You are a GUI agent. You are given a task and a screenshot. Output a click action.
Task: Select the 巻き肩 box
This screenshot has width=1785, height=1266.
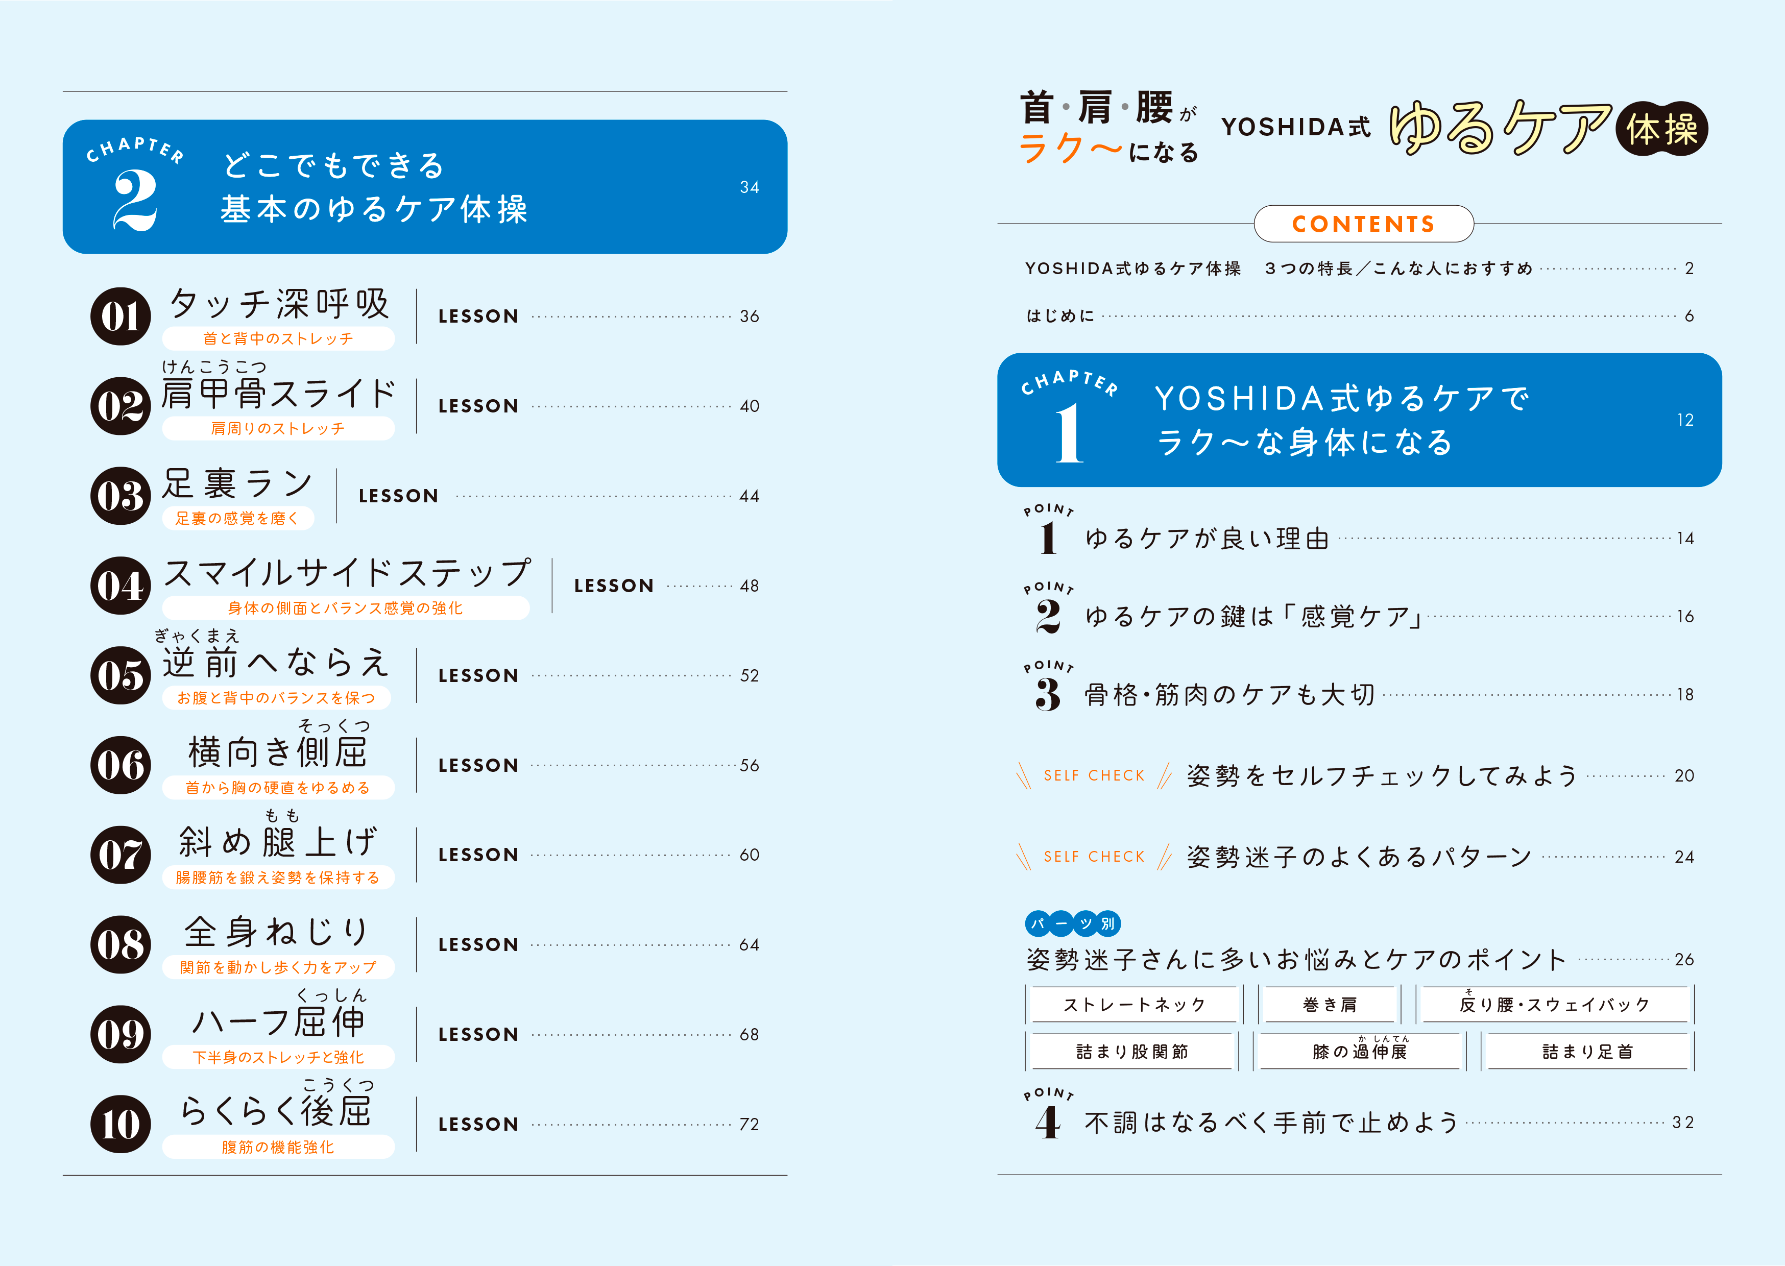1329,1005
